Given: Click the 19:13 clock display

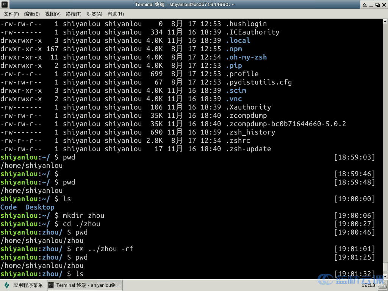Looking at the screenshot, I should [368, 285].
